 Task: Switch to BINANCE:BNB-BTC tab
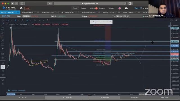pyautogui.click(x=129, y=12)
